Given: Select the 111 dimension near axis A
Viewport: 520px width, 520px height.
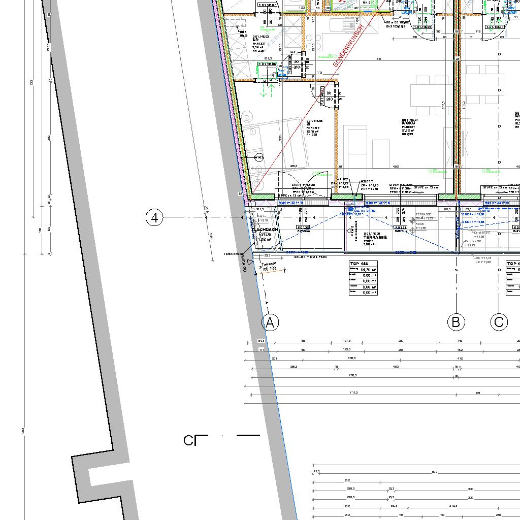Looking at the screenshot, I should [x=262, y=350].
